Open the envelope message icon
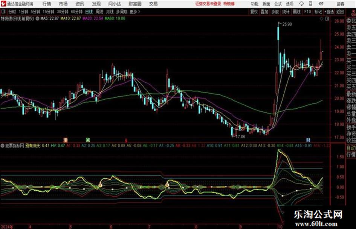The width and height of the screenshot is (356, 229). (321, 4)
